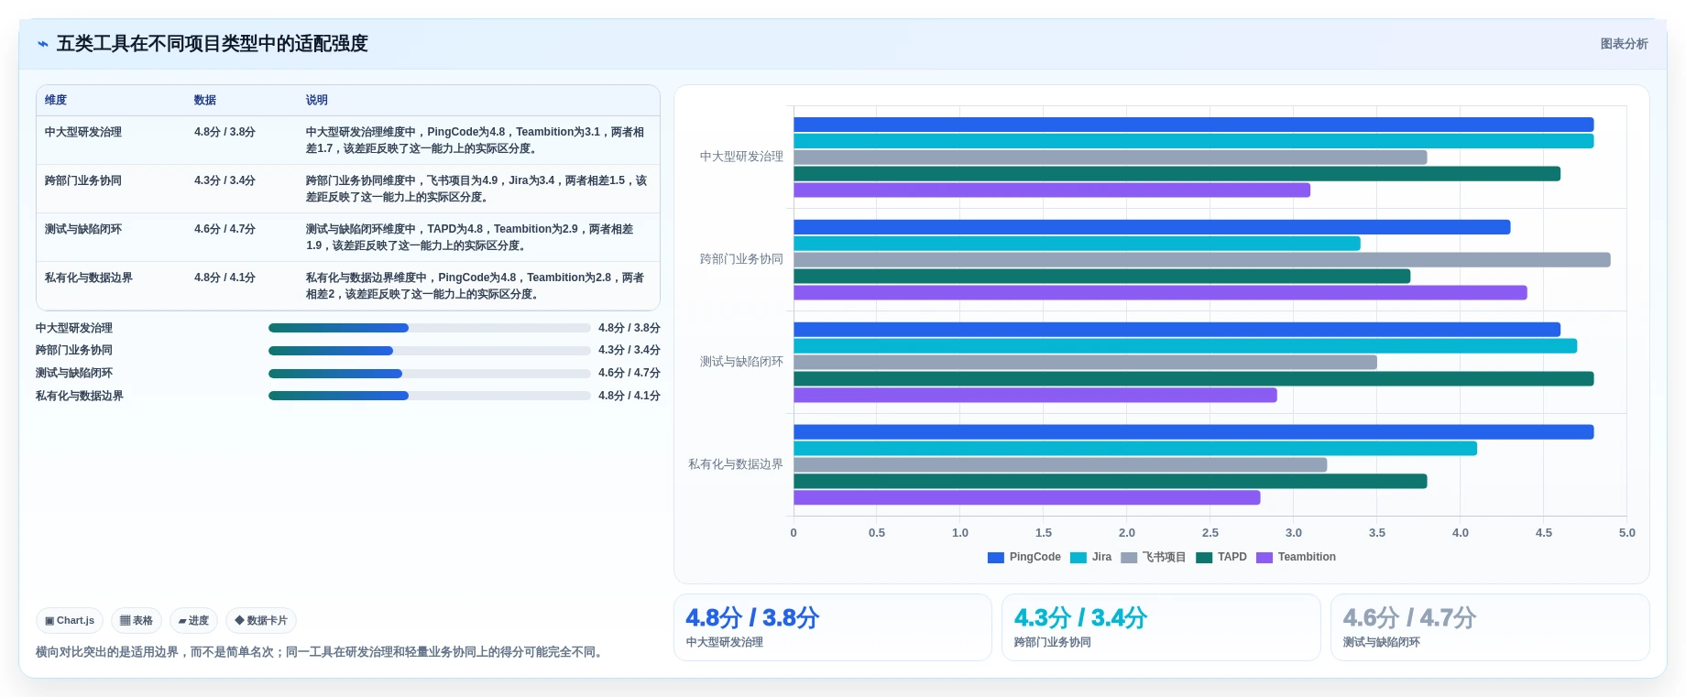Screen dimensions: 1686x697
Task: Click the 图表分析 label in the header
Action: point(1624,44)
